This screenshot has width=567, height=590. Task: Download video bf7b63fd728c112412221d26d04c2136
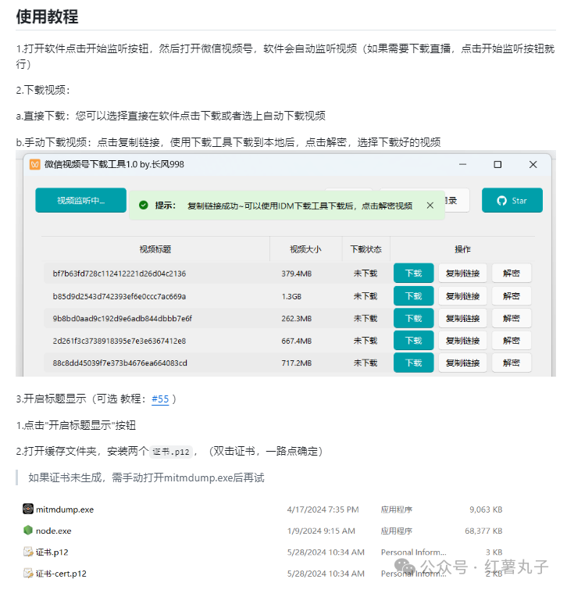tap(414, 274)
